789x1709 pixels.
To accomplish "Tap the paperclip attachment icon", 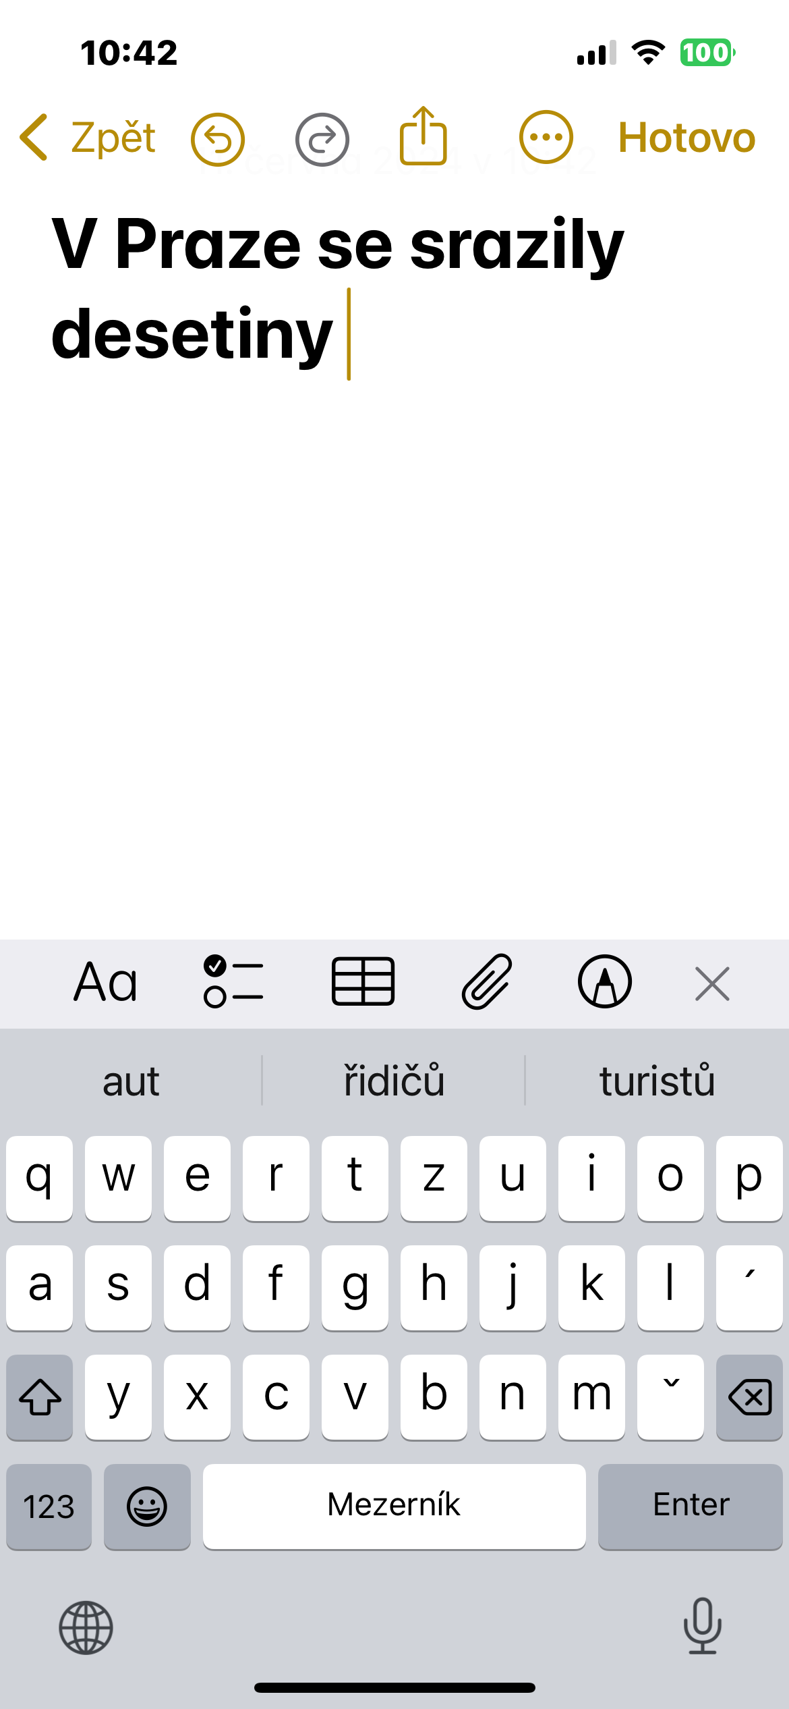I will pyautogui.click(x=487, y=983).
